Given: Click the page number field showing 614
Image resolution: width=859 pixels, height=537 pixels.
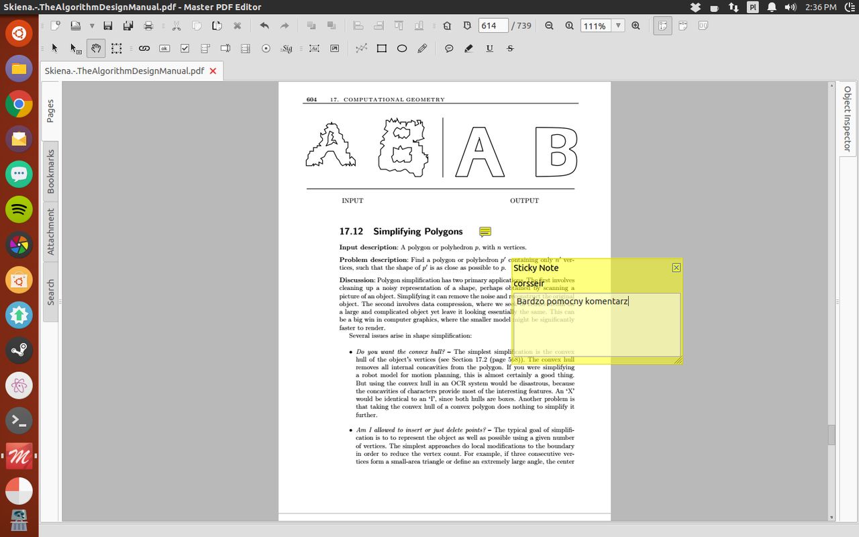Looking at the screenshot, I should click(x=493, y=26).
